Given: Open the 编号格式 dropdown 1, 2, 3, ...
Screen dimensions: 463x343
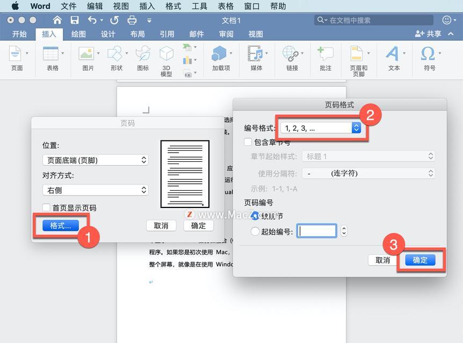Looking at the screenshot, I should [321, 128].
